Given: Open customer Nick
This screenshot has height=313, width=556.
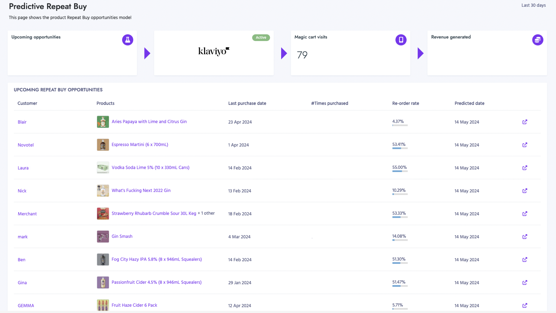Looking at the screenshot, I should point(22,191).
